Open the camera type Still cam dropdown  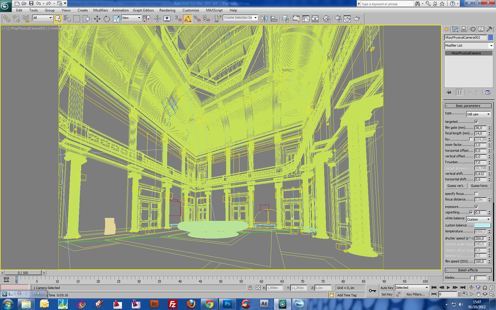(x=478, y=114)
